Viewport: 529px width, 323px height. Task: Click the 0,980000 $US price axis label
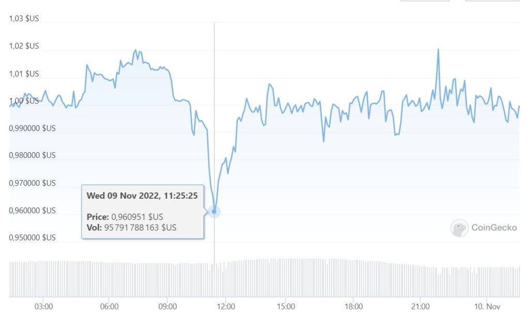pyautogui.click(x=32, y=155)
